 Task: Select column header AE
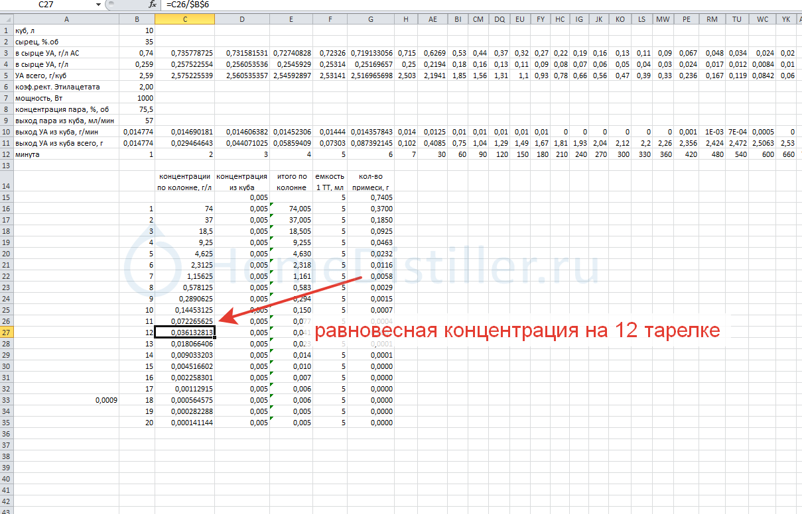click(x=433, y=19)
